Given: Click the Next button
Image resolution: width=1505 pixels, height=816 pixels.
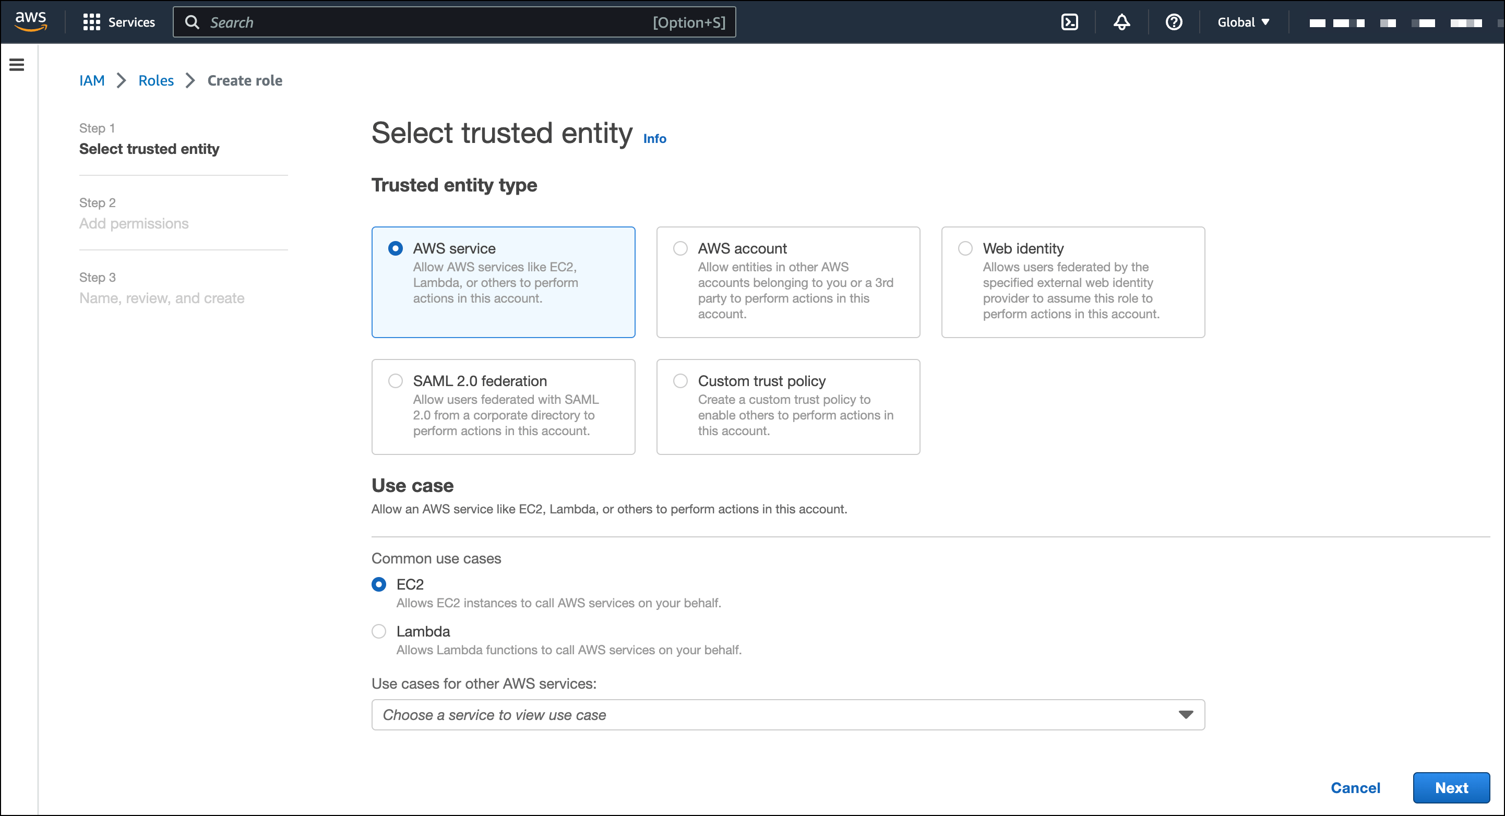Looking at the screenshot, I should [x=1451, y=787].
